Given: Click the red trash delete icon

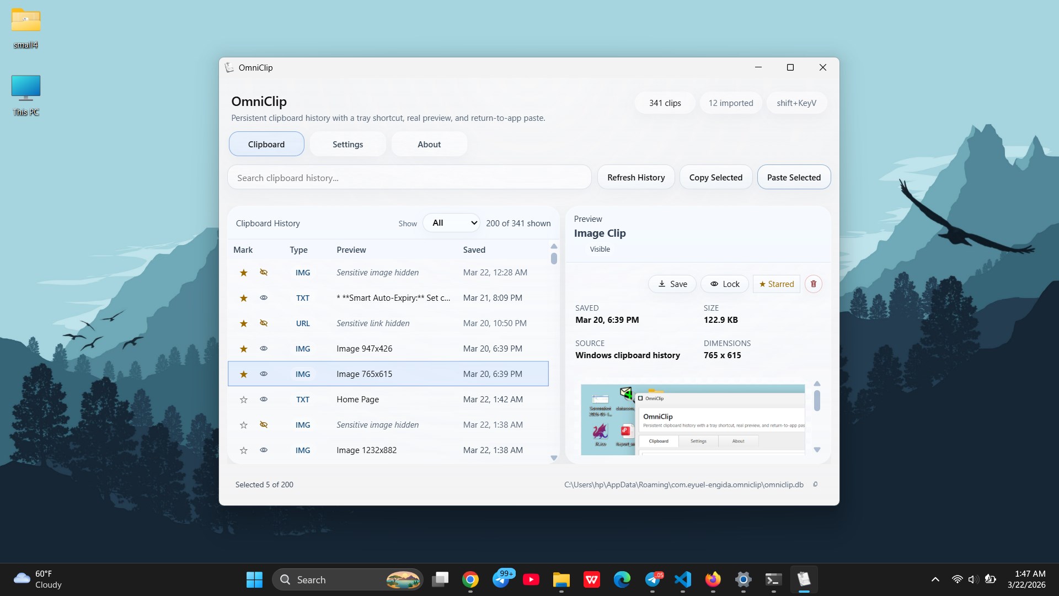Looking at the screenshot, I should [813, 284].
